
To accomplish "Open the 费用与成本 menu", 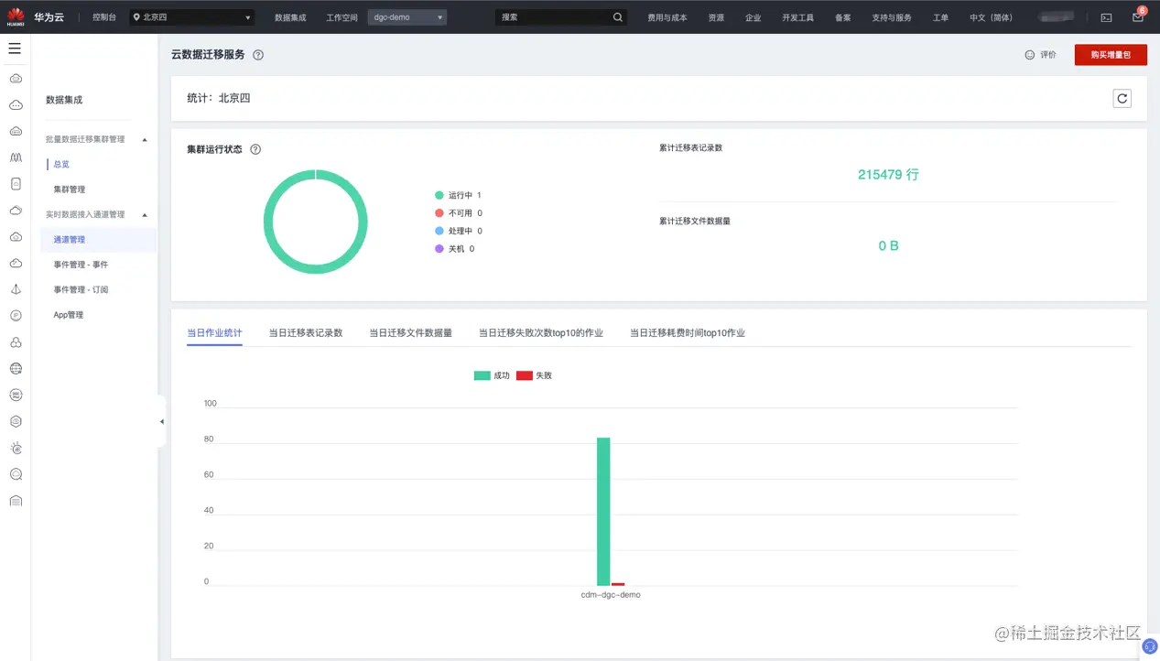I will (667, 17).
